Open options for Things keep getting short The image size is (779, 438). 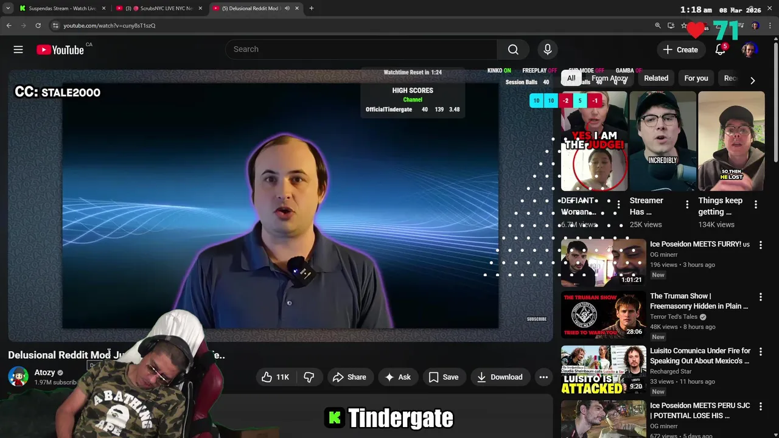(x=756, y=204)
